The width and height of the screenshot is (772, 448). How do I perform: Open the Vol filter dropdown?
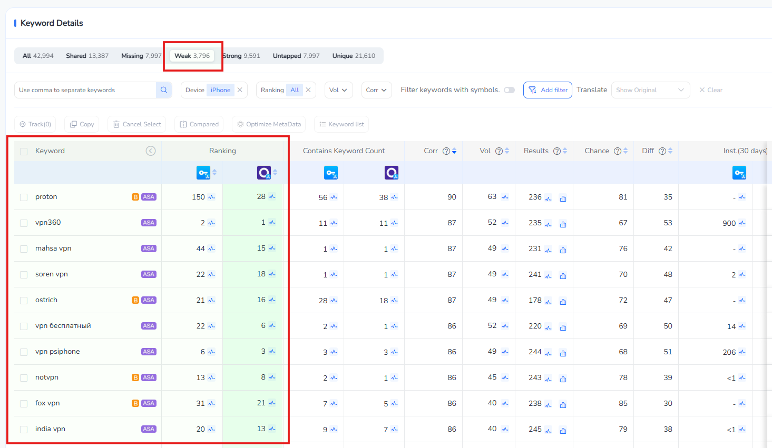click(x=338, y=90)
